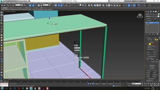Viewport: 160px width, 90px height.
Task: Open reference coordinate system View dropdown
Action: [45, 5]
